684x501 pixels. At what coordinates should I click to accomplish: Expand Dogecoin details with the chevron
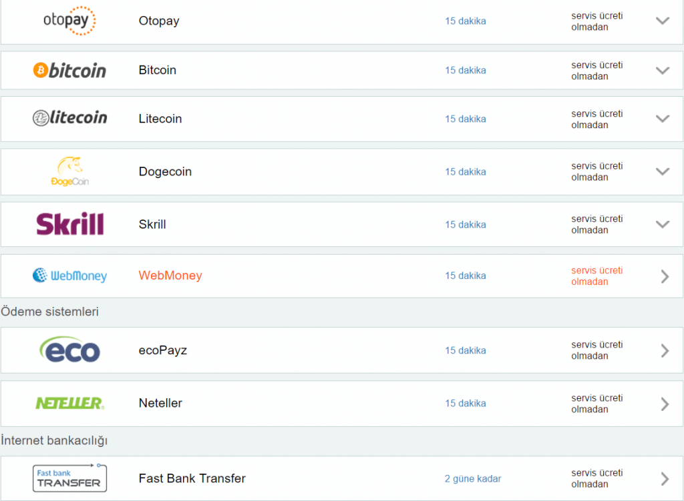click(662, 171)
